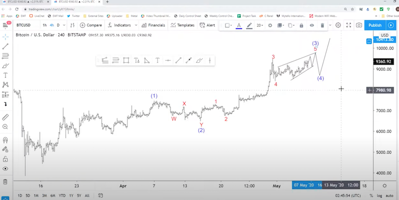Toggle lock on selected drawing
399x200 pixels.
tap(301, 25)
